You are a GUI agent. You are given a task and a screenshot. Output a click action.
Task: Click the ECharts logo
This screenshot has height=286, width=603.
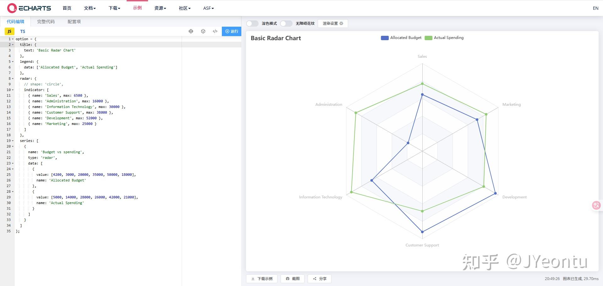29,8
